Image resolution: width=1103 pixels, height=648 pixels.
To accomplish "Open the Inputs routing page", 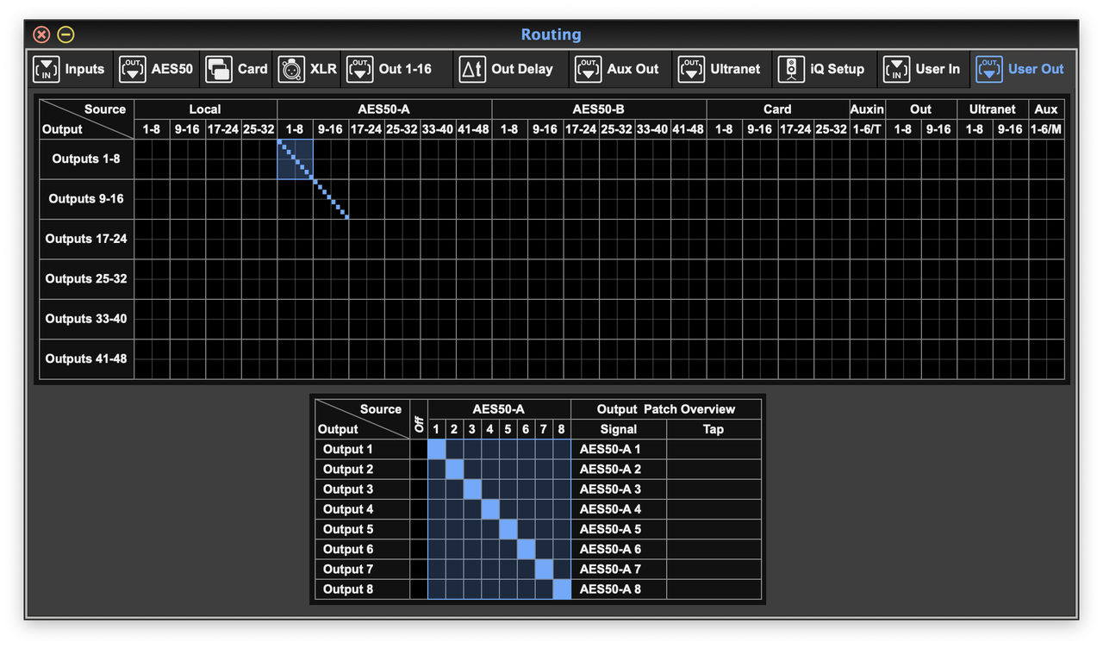I will [x=69, y=69].
